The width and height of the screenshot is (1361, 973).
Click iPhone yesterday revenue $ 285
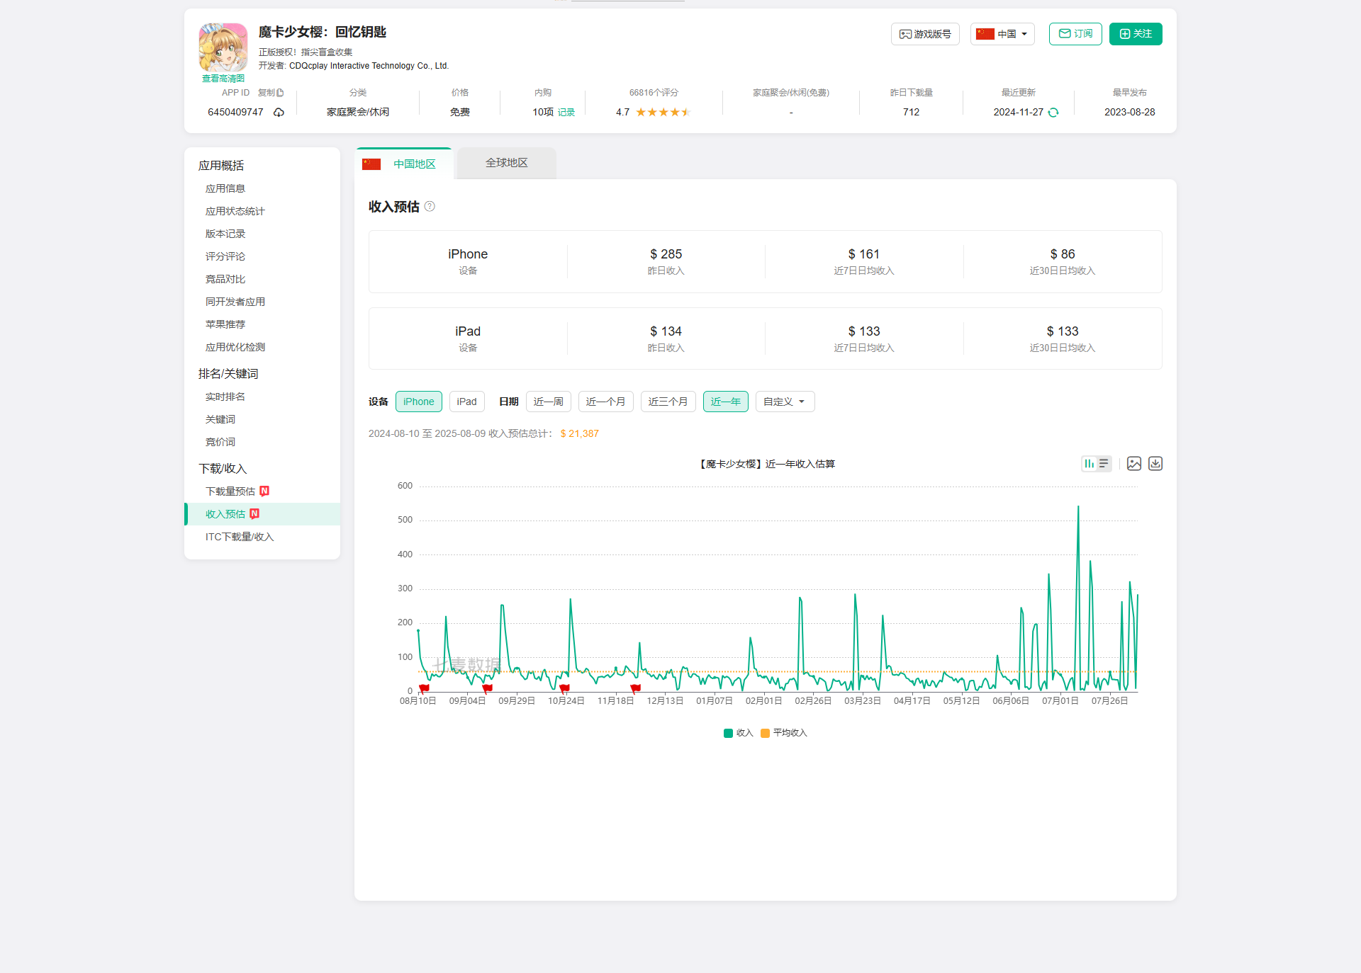666,254
